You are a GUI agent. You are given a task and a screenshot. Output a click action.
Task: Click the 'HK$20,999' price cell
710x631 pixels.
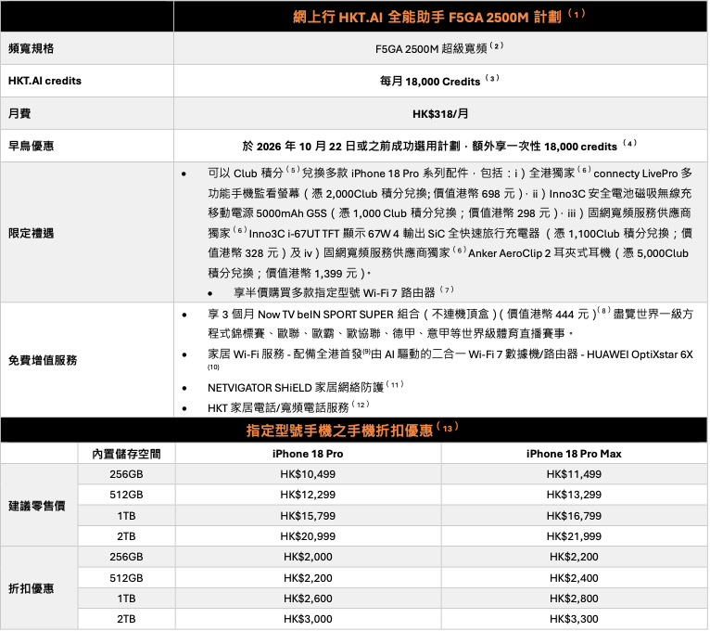[308, 536]
